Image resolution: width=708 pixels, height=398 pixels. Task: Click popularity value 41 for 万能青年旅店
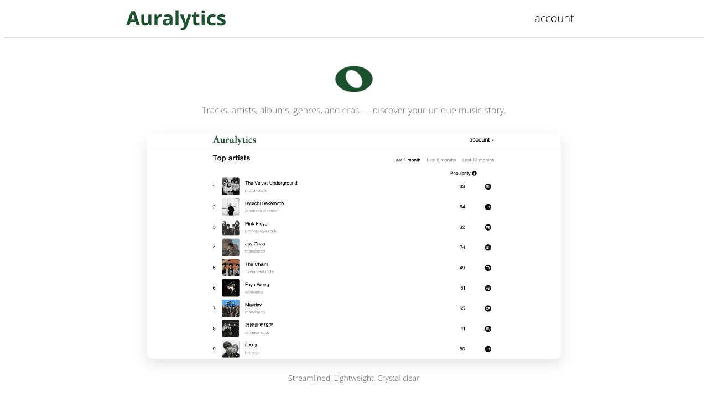pos(463,328)
